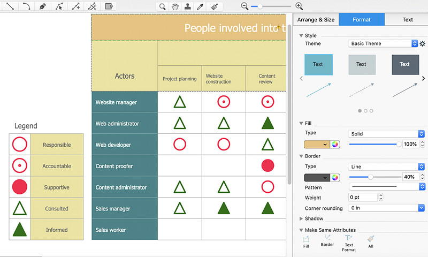Screen dimensions: 428x257
Task: Expand the Shadow section
Action: click(x=302, y=218)
